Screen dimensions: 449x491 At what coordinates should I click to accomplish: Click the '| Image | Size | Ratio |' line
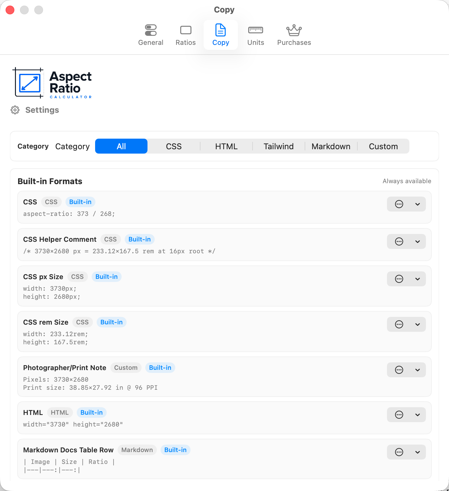(x=69, y=462)
